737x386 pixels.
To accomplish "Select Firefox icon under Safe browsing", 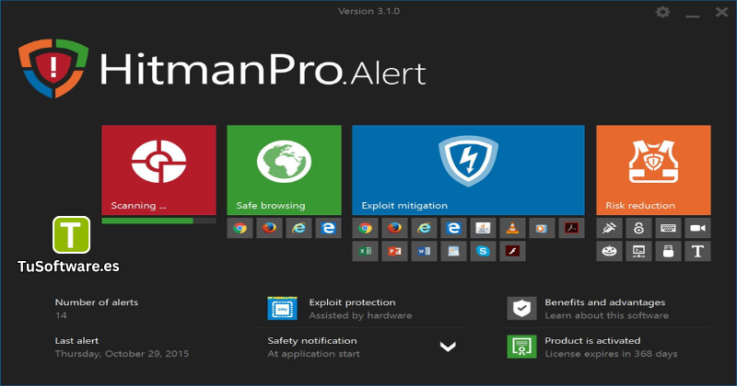I will pyautogui.click(x=269, y=229).
